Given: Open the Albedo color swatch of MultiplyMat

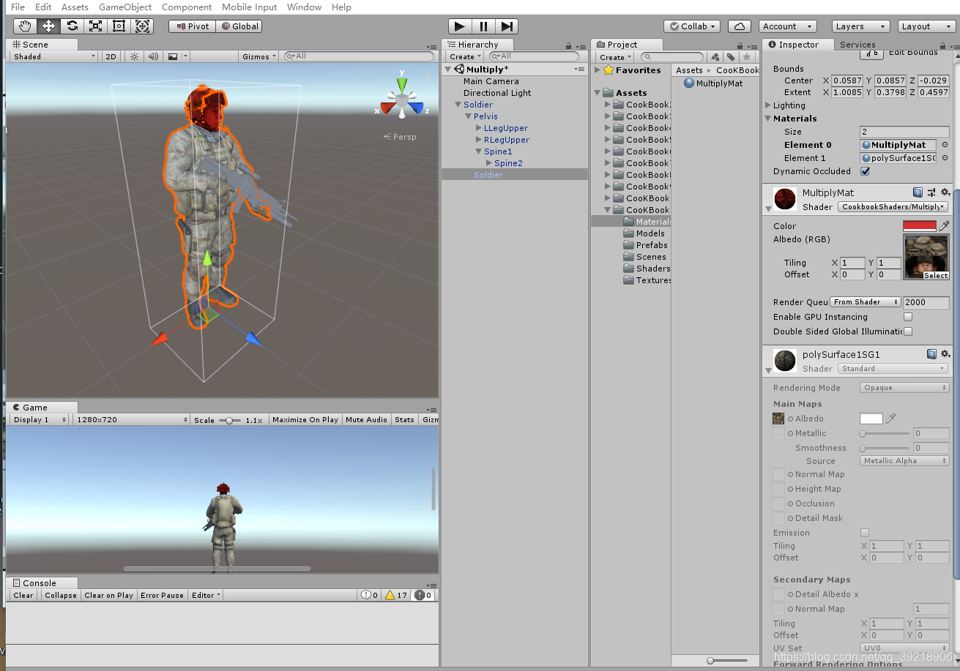Looking at the screenshot, I should click(918, 225).
